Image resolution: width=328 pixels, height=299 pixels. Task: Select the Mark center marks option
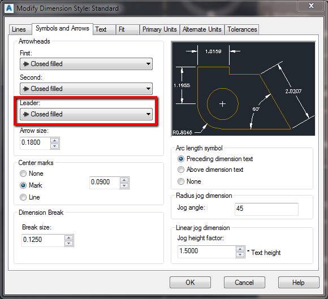31,185
